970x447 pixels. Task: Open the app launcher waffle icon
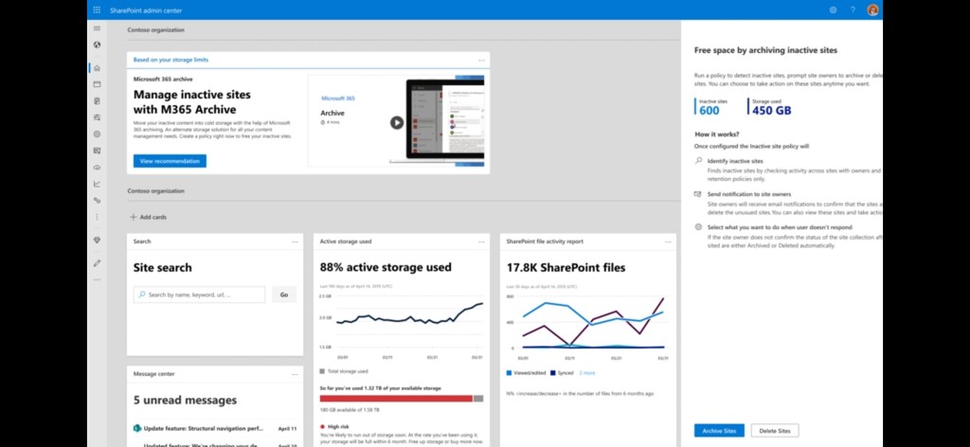pos(97,9)
